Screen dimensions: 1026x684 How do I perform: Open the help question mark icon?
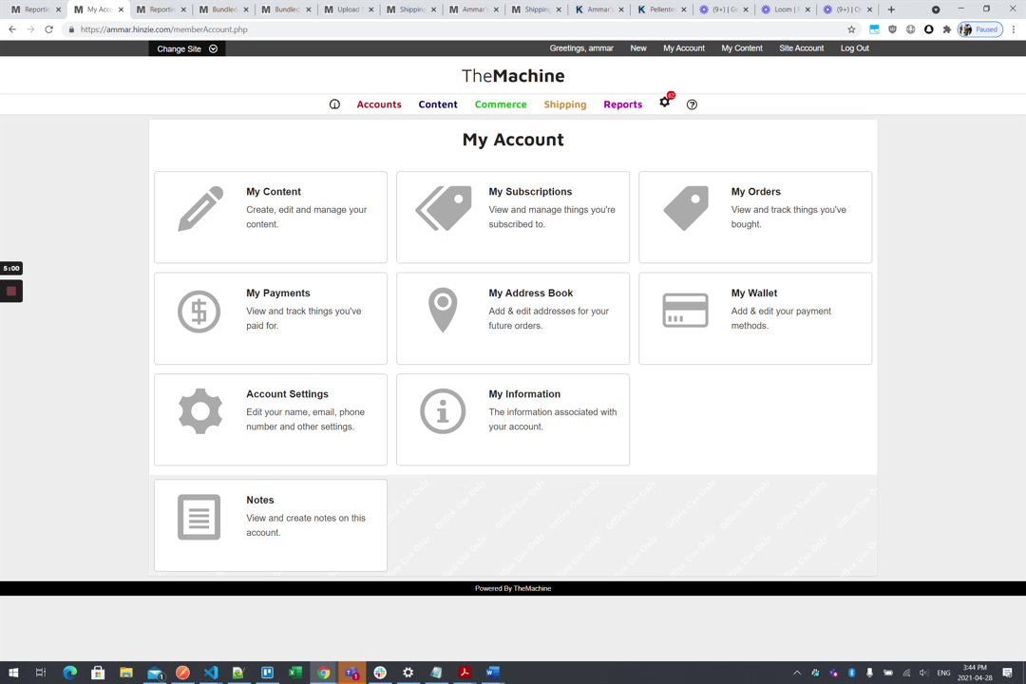click(692, 104)
